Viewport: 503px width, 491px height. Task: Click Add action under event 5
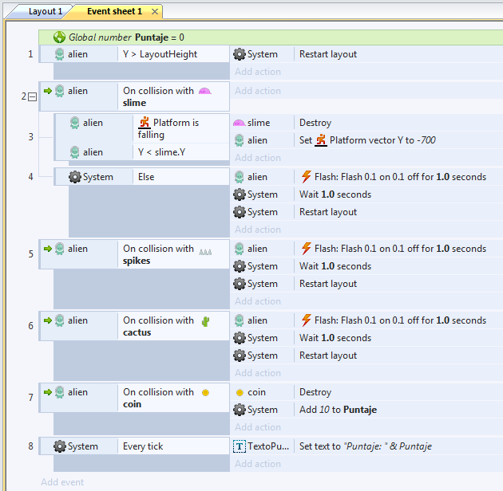point(258,301)
